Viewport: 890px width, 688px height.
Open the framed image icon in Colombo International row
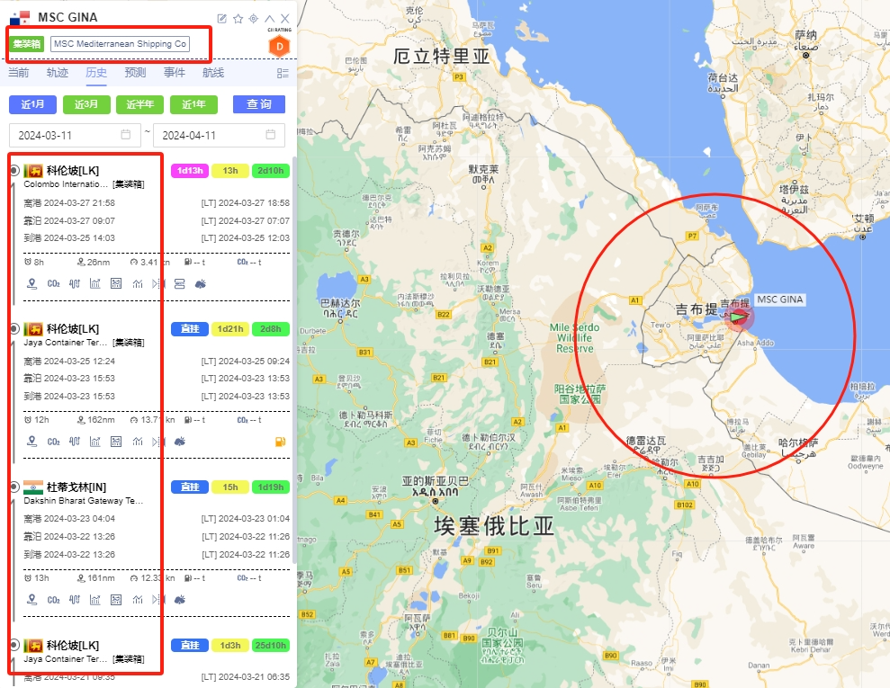pyautogui.click(x=116, y=283)
